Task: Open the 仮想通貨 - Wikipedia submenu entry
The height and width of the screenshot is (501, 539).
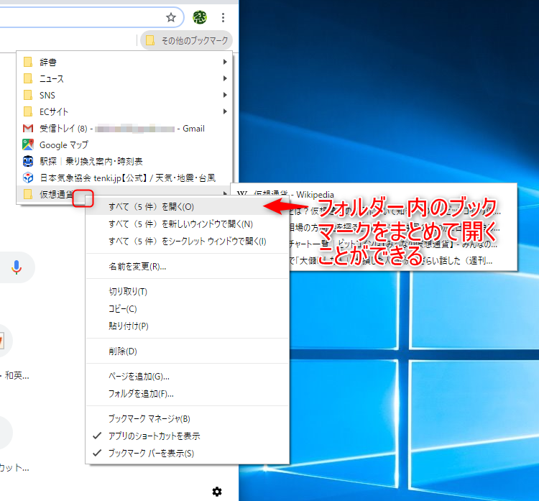Action: (374, 194)
